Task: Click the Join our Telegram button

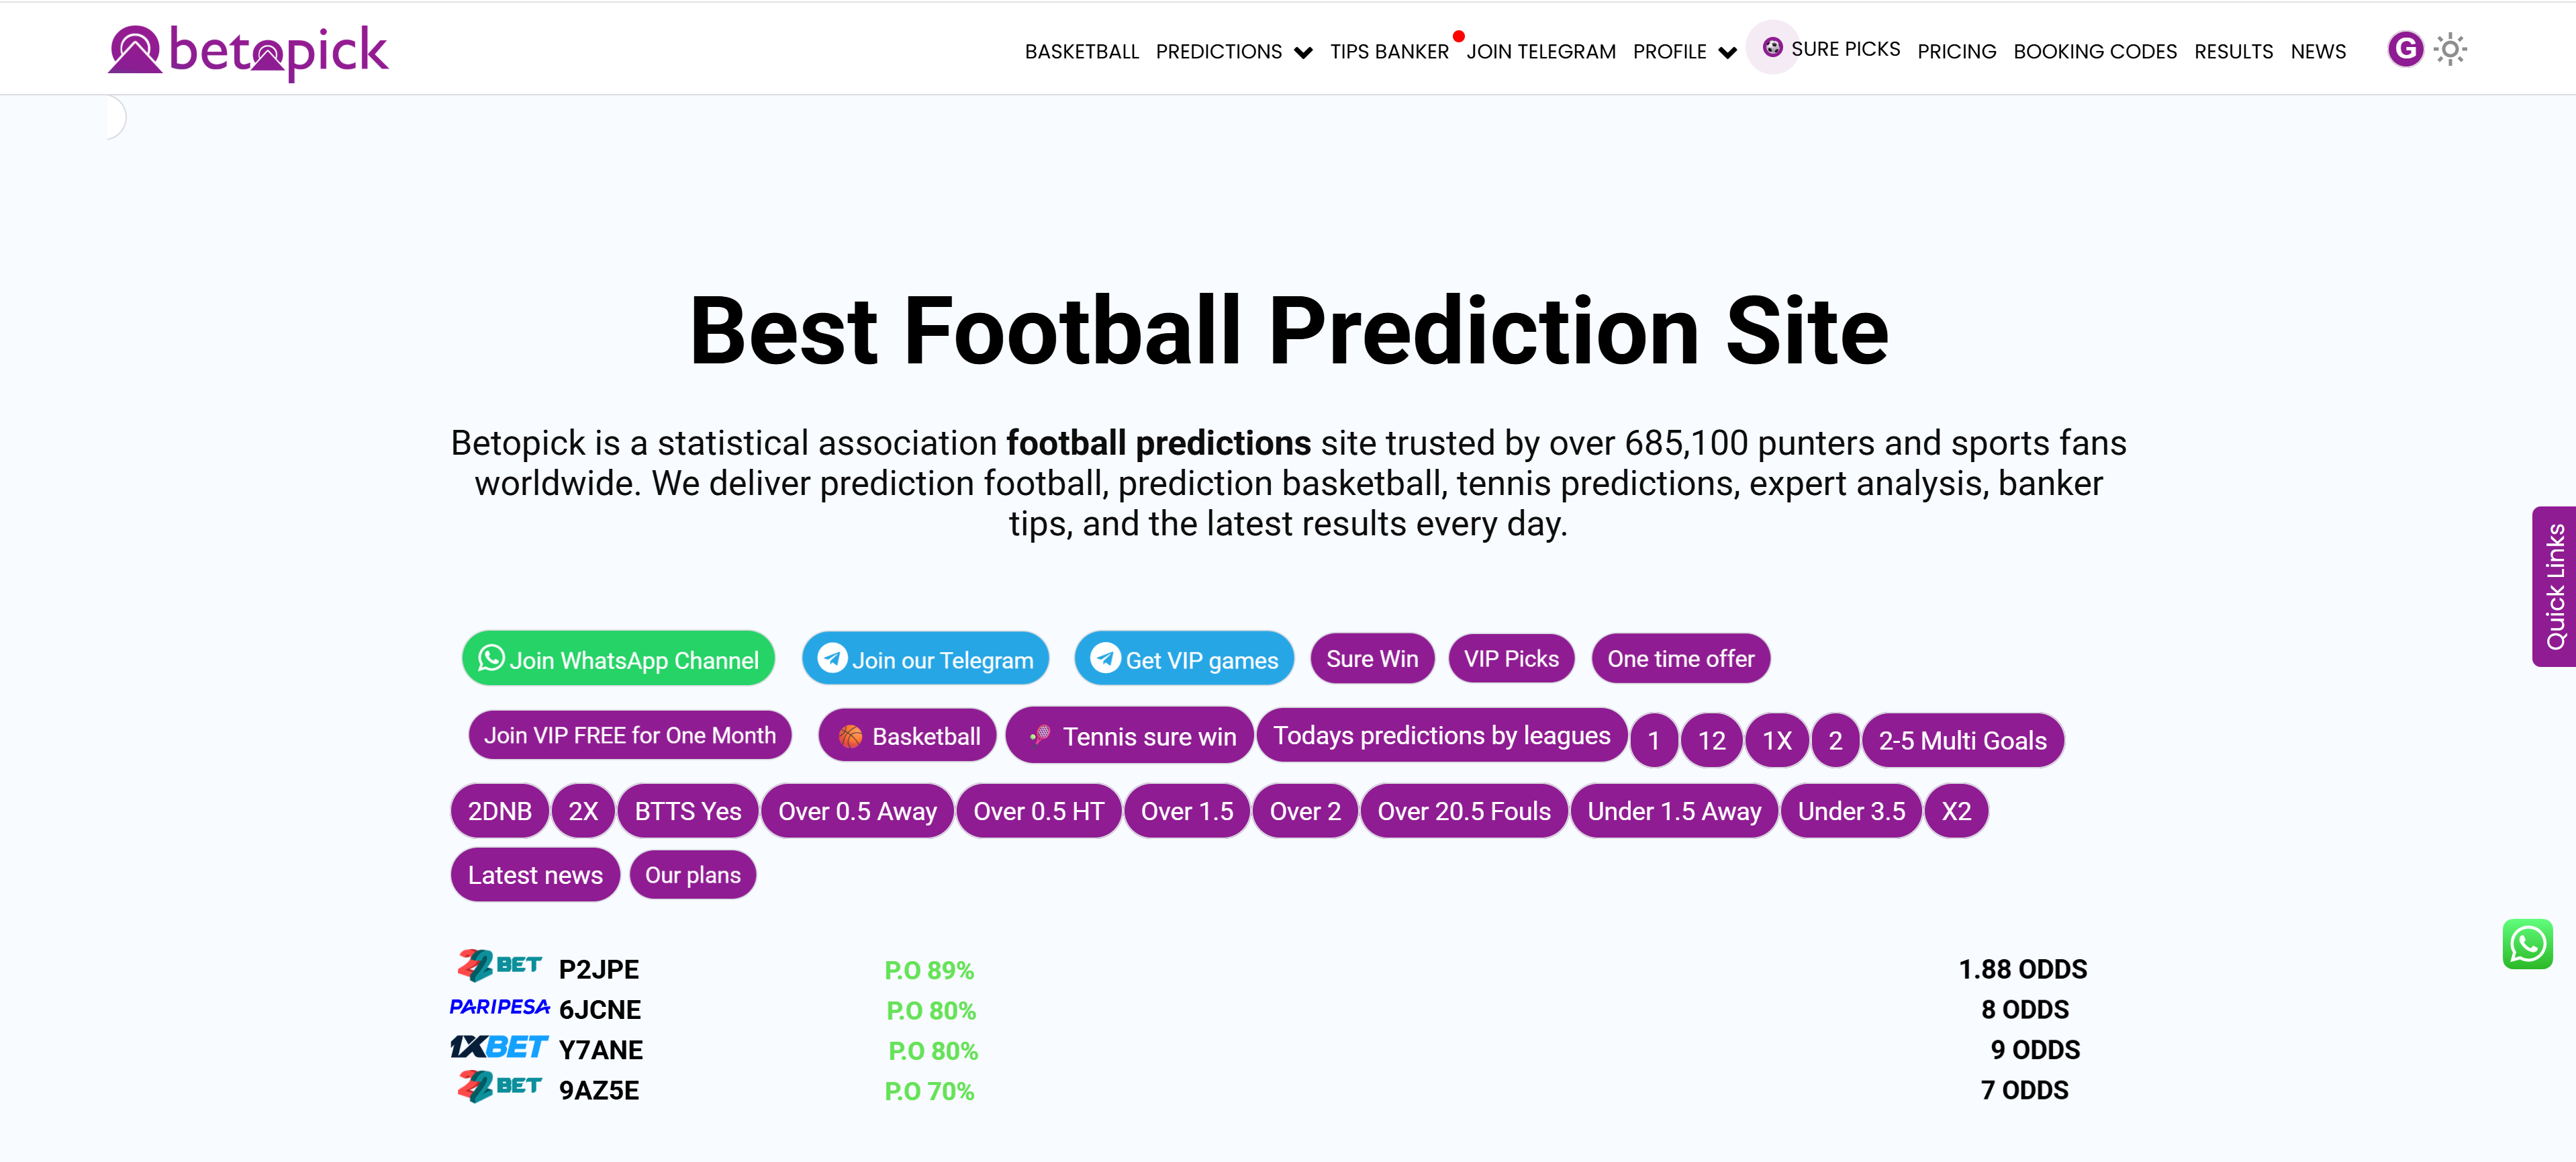Action: pos(925,660)
